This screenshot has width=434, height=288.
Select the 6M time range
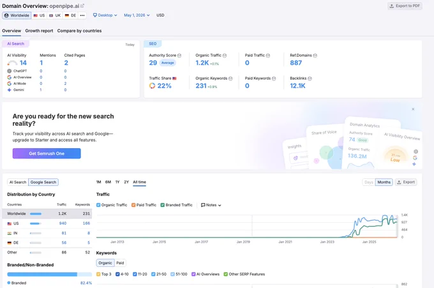[108, 182]
